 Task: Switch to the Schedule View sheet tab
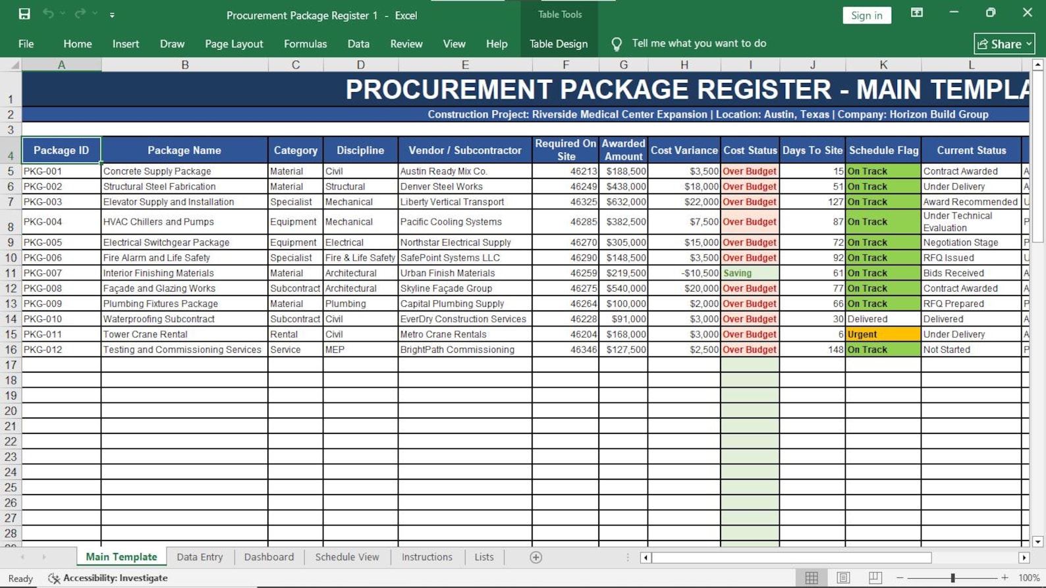(347, 557)
